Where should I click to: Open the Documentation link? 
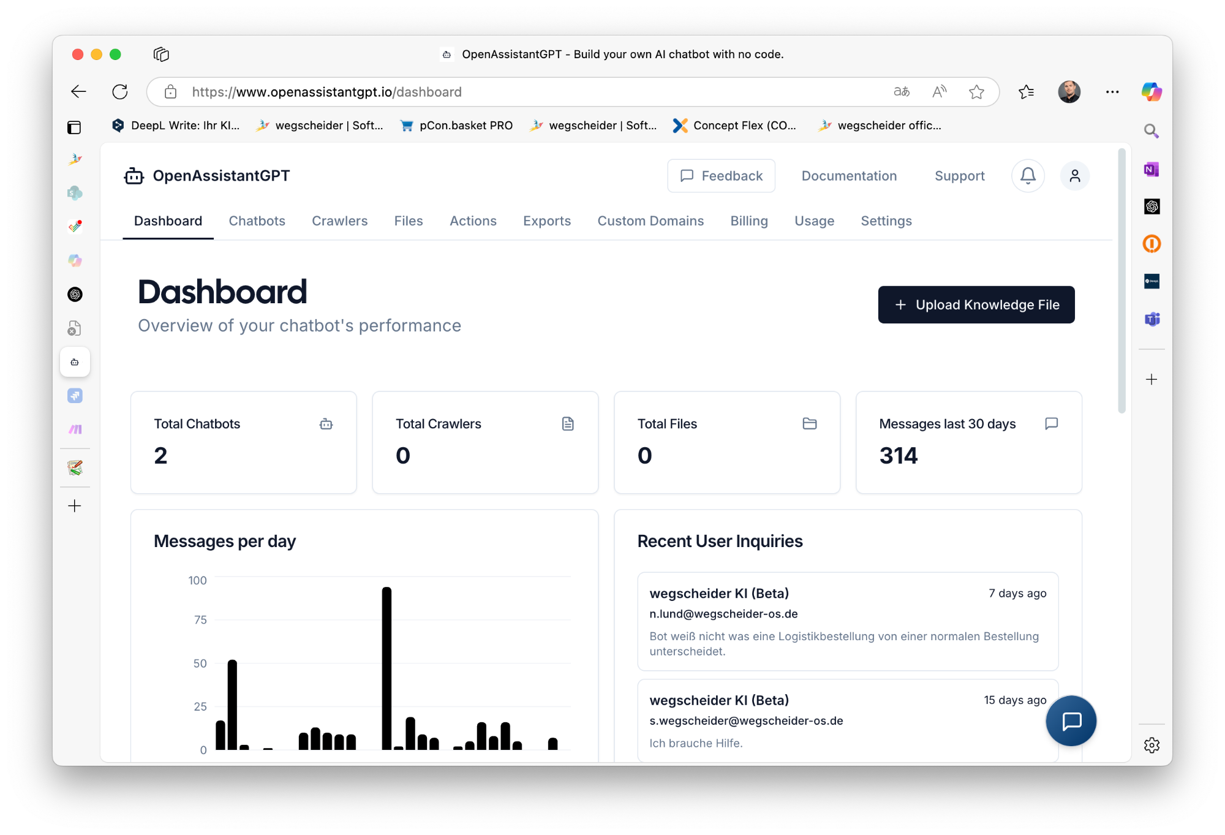pos(849,176)
